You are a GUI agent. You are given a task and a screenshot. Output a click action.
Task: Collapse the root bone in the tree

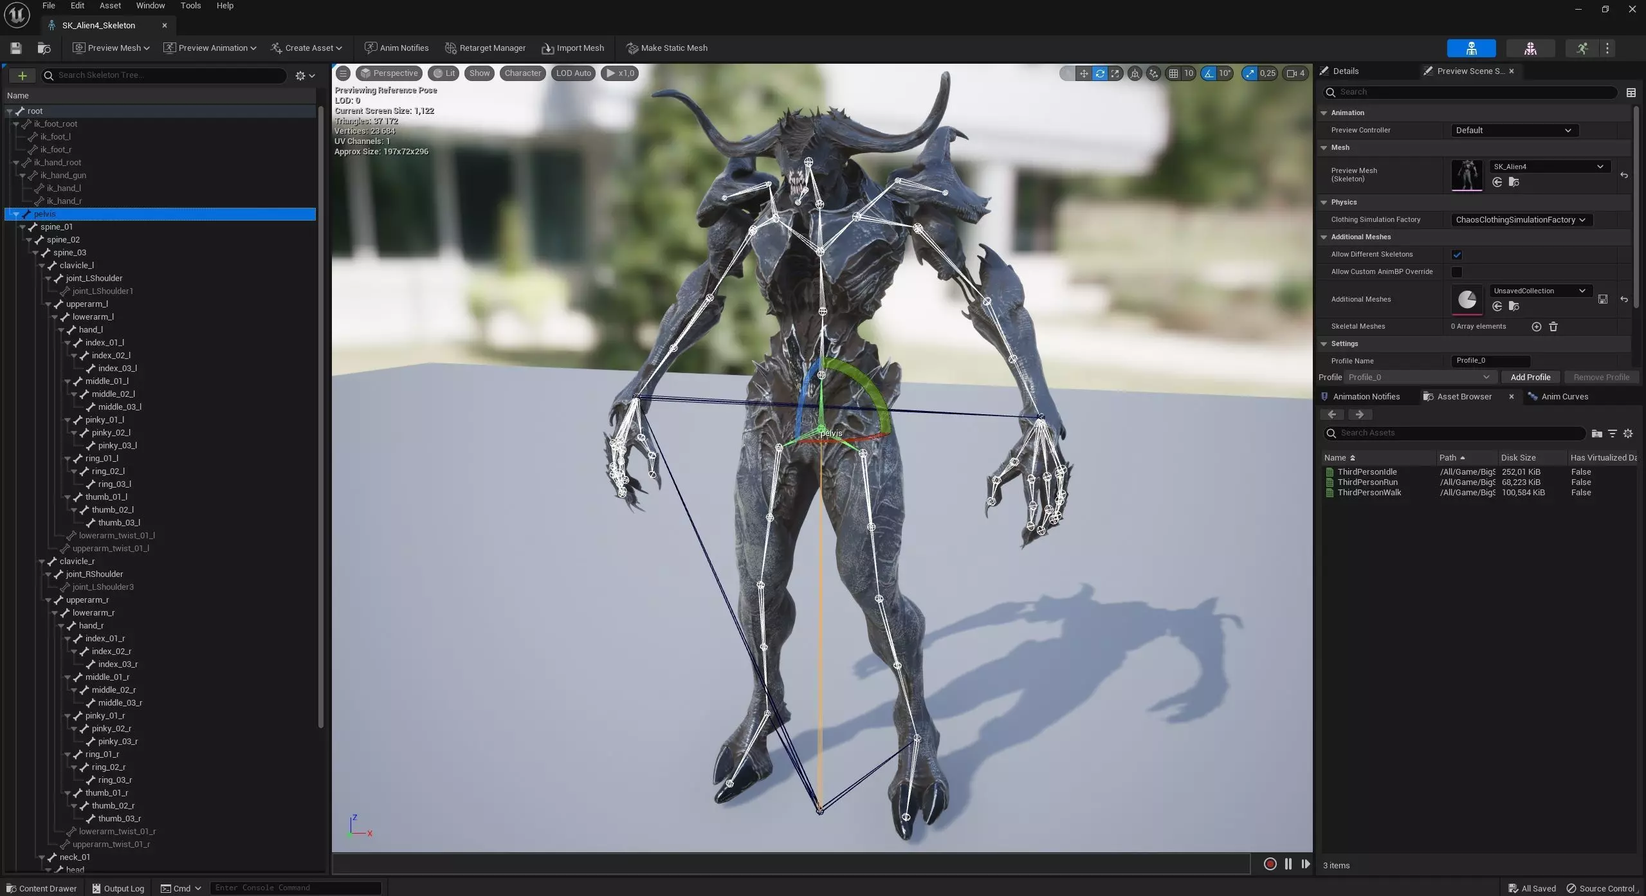(10, 111)
